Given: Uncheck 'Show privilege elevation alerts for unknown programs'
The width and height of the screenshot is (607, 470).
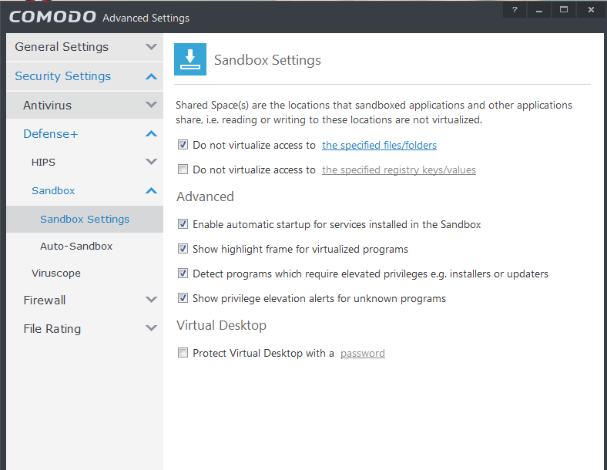Looking at the screenshot, I should pyautogui.click(x=183, y=298).
